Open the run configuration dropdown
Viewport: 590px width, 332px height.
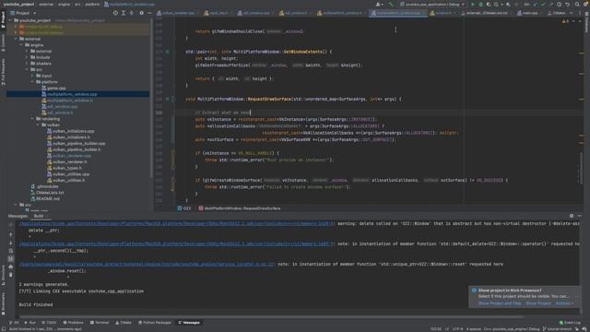pyautogui.click(x=432, y=4)
